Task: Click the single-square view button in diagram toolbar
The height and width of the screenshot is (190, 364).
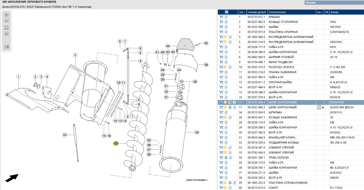Action: click(x=7, y=33)
